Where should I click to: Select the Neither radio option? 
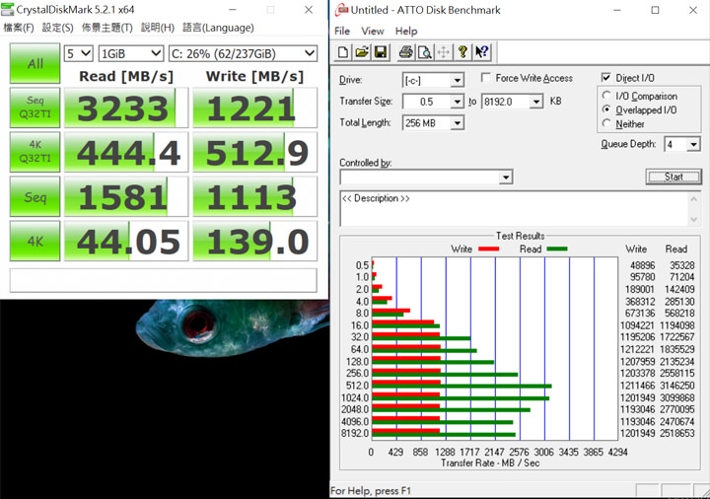pyautogui.click(x=606, y=124)
